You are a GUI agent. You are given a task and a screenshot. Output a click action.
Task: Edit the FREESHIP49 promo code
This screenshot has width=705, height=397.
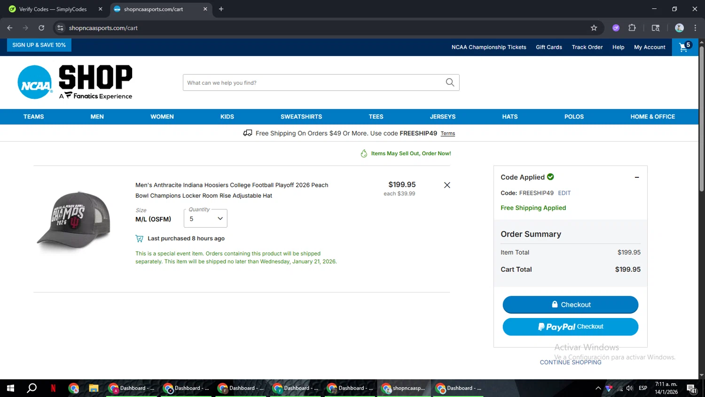[564, 193]
